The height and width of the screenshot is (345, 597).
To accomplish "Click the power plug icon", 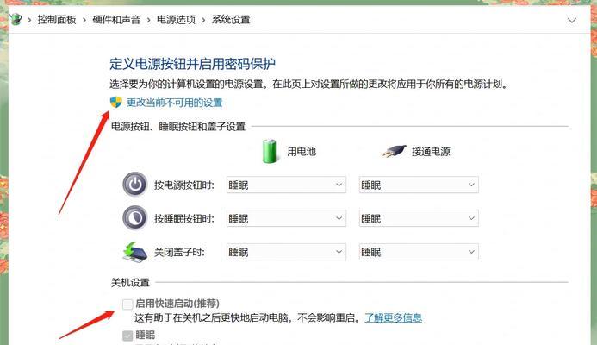I will click(394, 151).
